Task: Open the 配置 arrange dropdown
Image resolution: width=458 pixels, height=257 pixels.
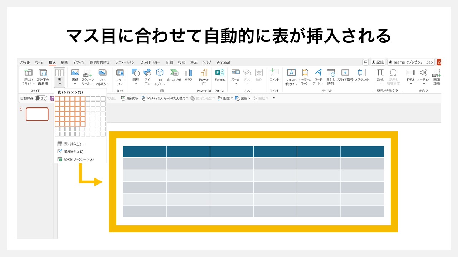Action: (227, 98)
